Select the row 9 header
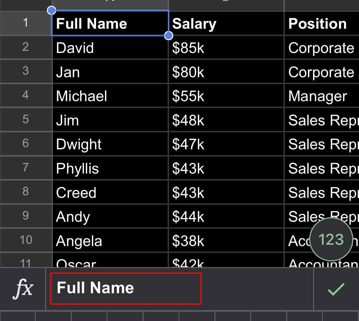359x321 pixels. tap(26, 216)
